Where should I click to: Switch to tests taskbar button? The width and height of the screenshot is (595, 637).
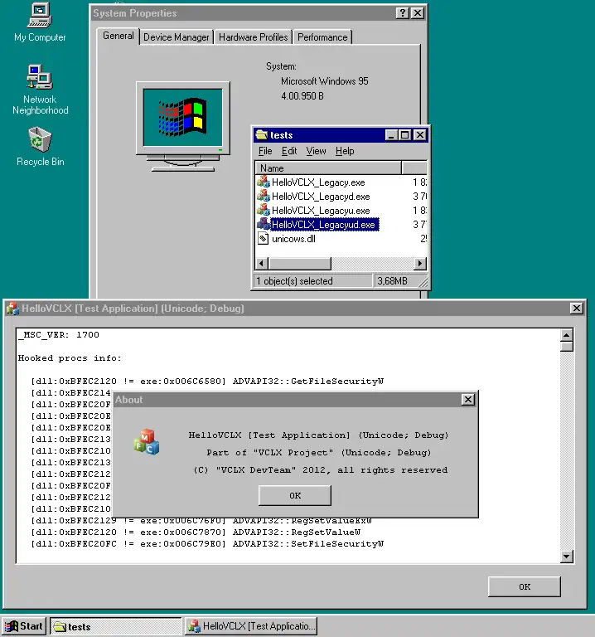(x=116, y=626)
